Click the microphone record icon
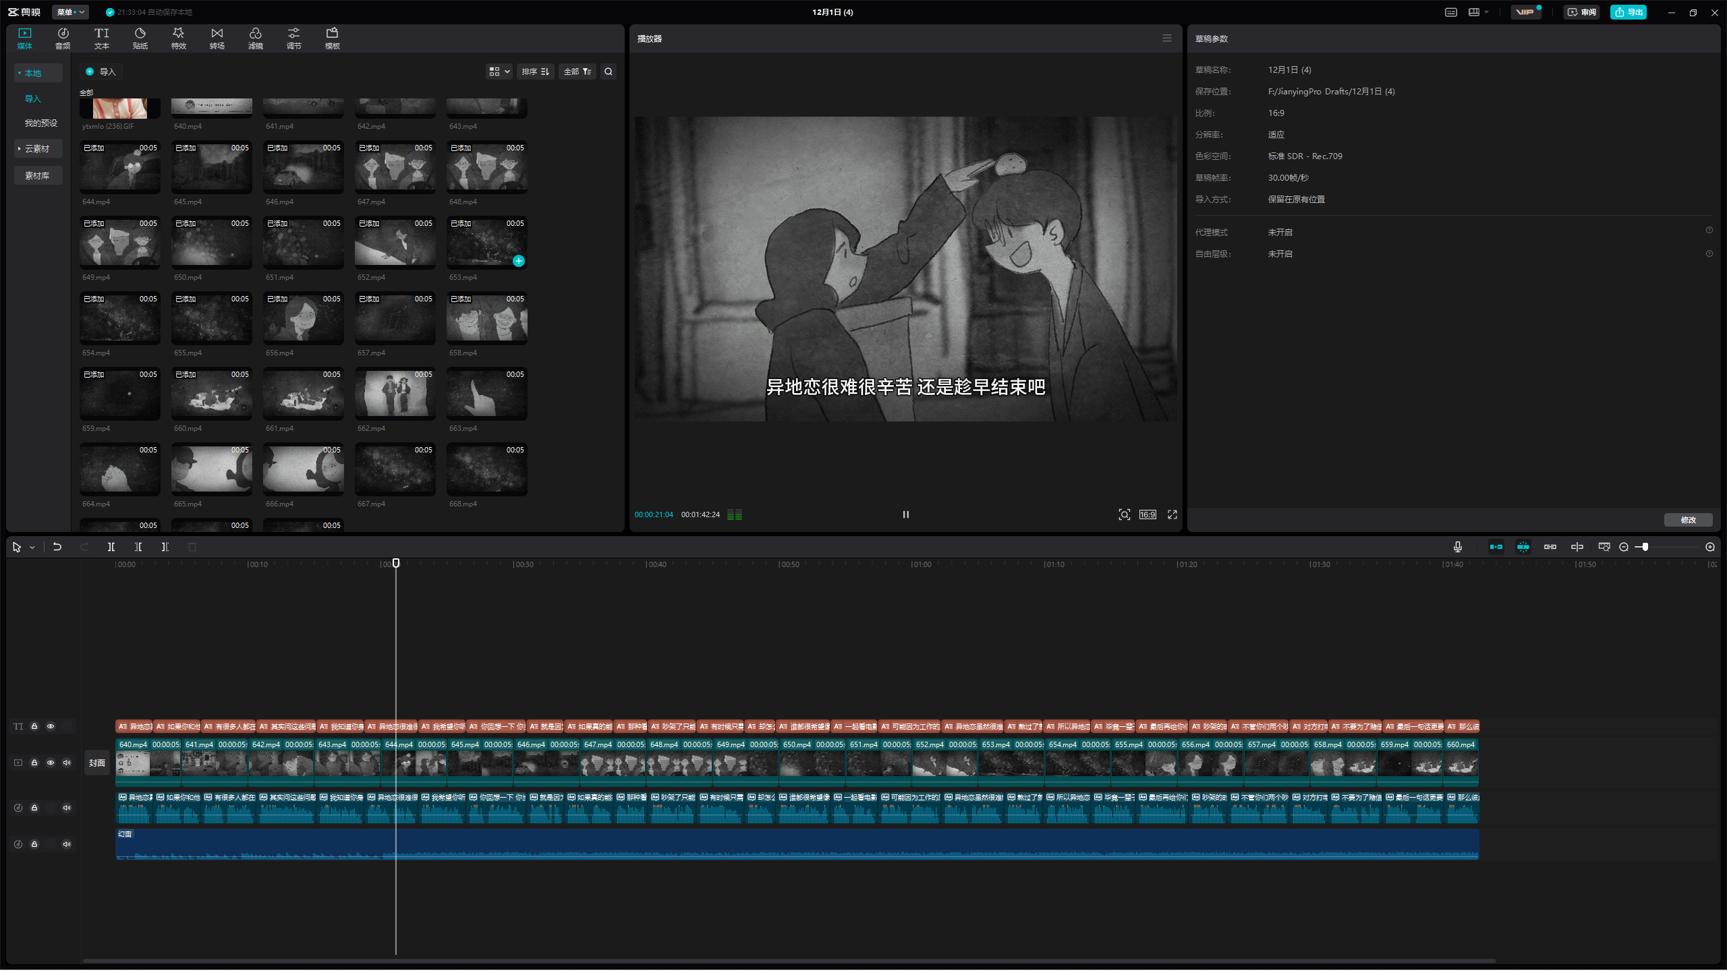Viewport: 1727px width, 971px height. coord(1458,547)
